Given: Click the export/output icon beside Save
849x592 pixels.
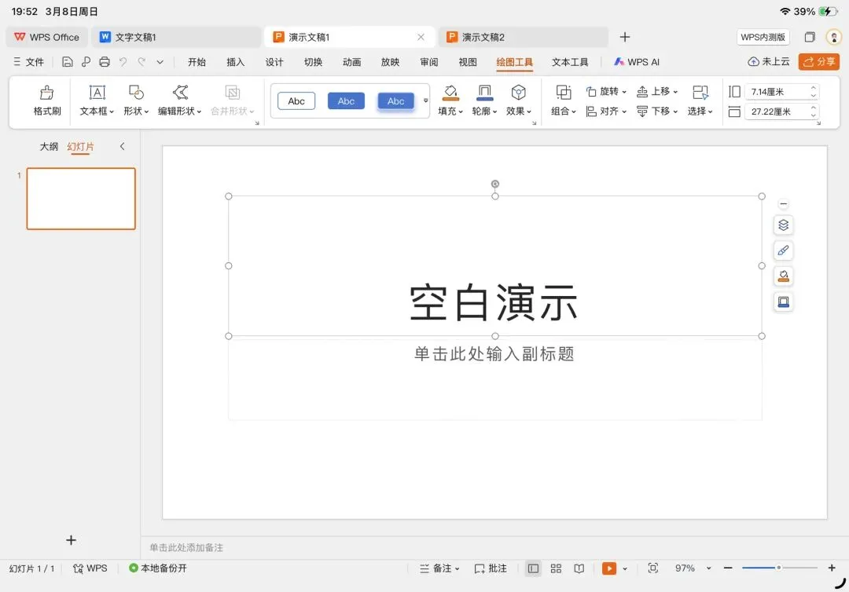Looking at the screenshot, I should coord(86,61).
